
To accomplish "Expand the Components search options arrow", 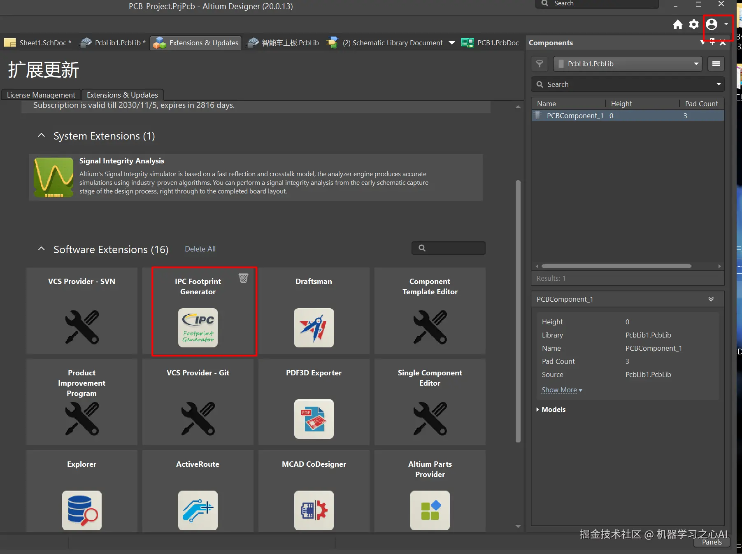I will point(719,84).
